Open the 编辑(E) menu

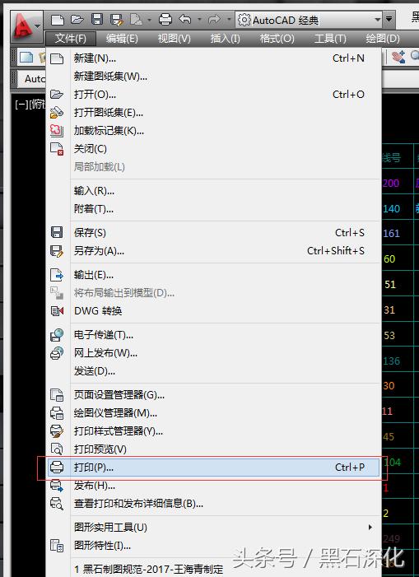pos(122,38)
